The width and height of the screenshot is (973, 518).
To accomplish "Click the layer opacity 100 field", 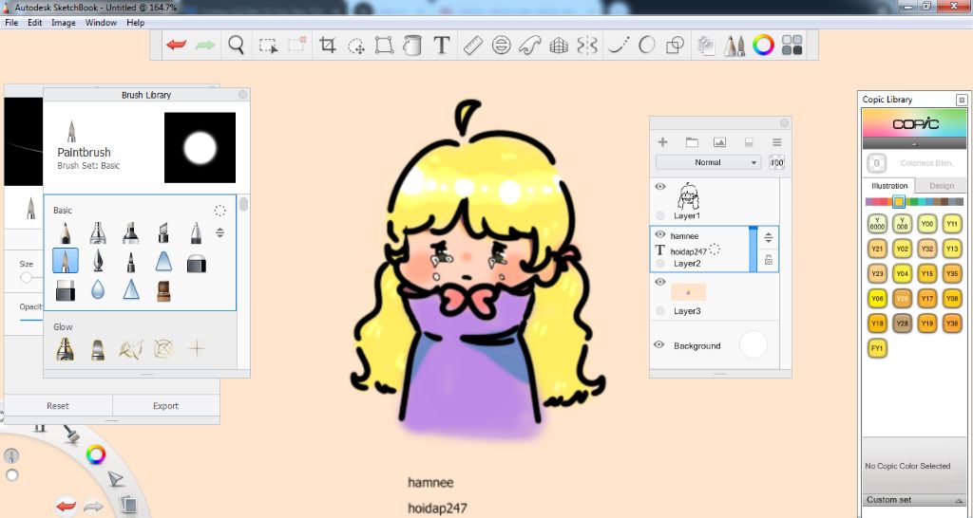I will (776, 162).
